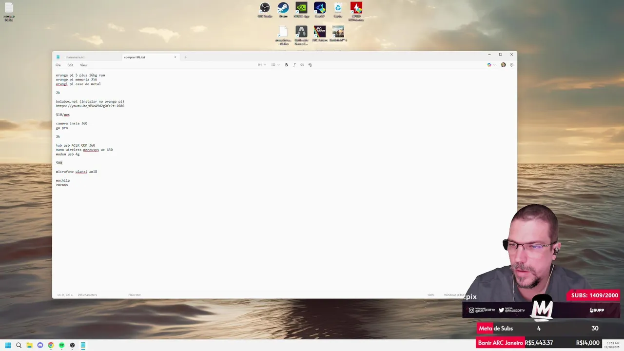Add a new Notepad tab
Screen dimensions: 624x351
pyautogui.click(x=186, y=57)
